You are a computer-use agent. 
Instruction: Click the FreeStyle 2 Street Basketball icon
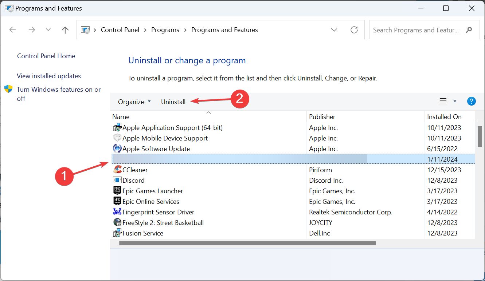[x=117, y=222]
